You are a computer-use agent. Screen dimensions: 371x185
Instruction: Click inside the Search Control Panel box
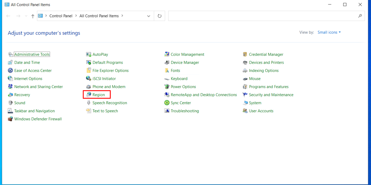pos(266,16)
